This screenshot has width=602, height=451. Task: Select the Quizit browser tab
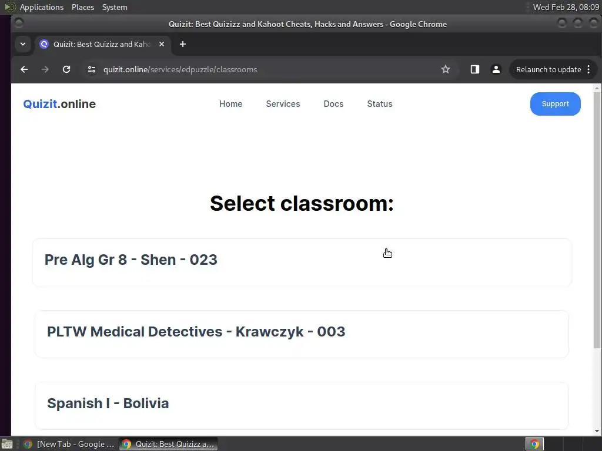tap(103, 44)
